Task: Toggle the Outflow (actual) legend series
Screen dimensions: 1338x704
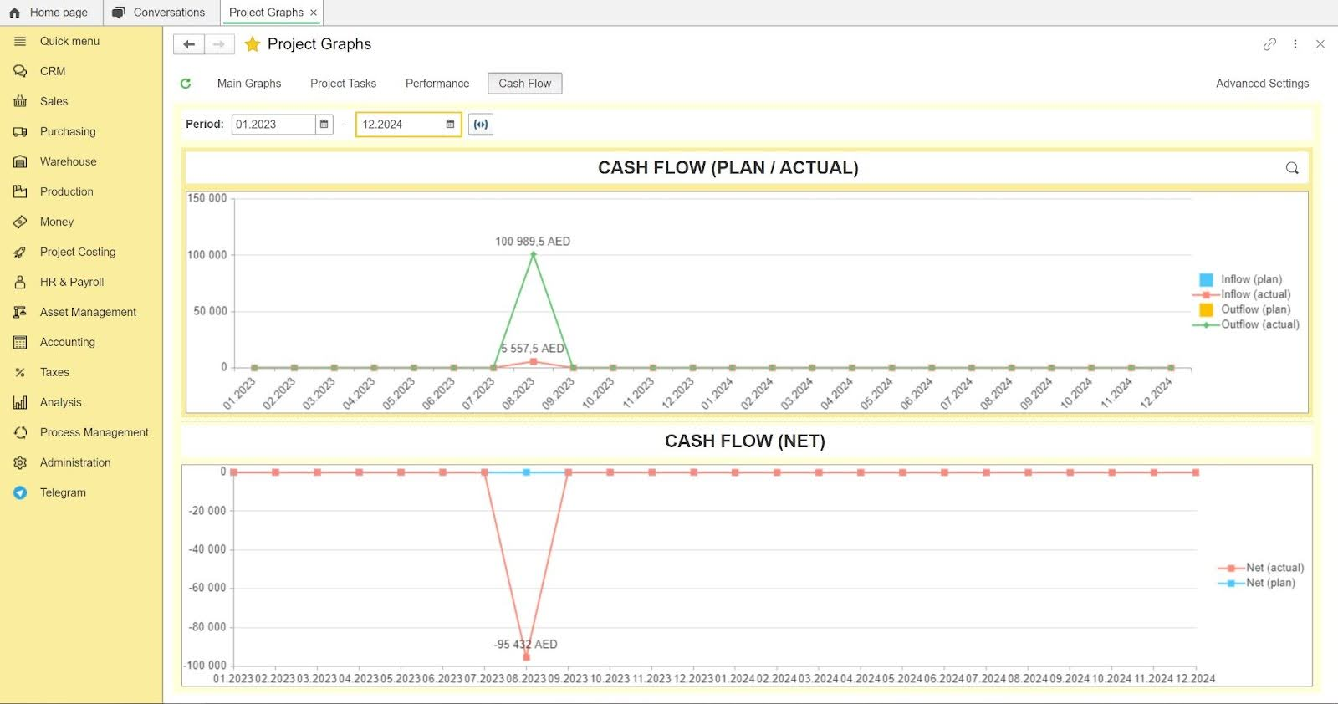Action: coord(1259,324)
